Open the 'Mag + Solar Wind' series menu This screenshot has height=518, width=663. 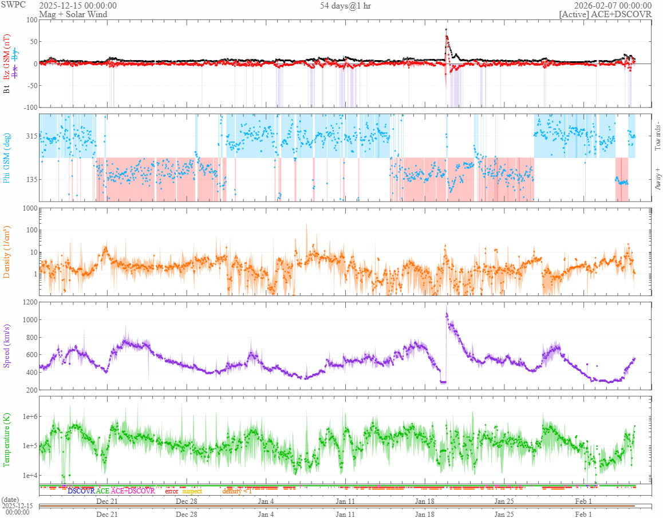[x=73, y=14]
